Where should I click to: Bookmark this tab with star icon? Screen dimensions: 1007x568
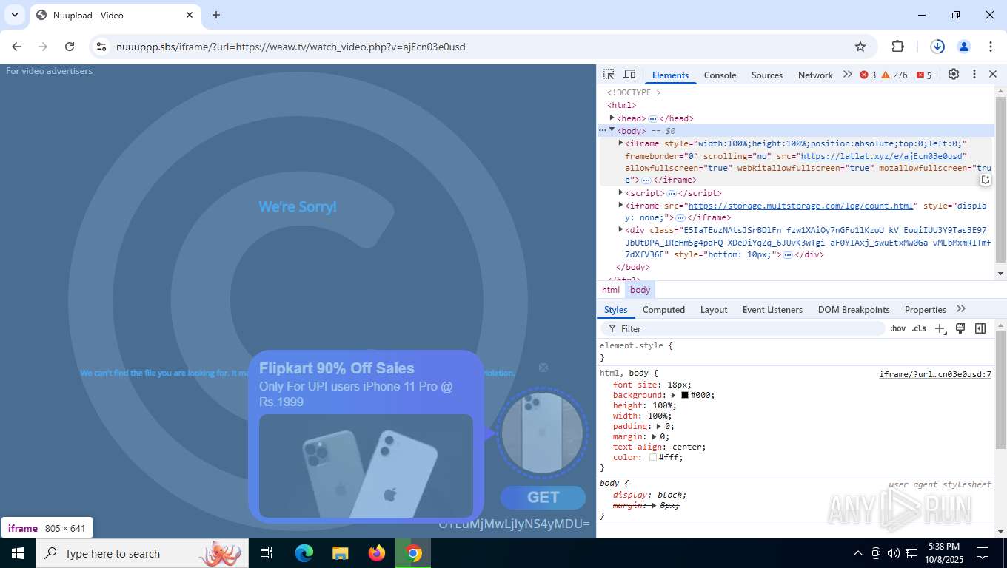pyautogui.click(x=860, y=47)
